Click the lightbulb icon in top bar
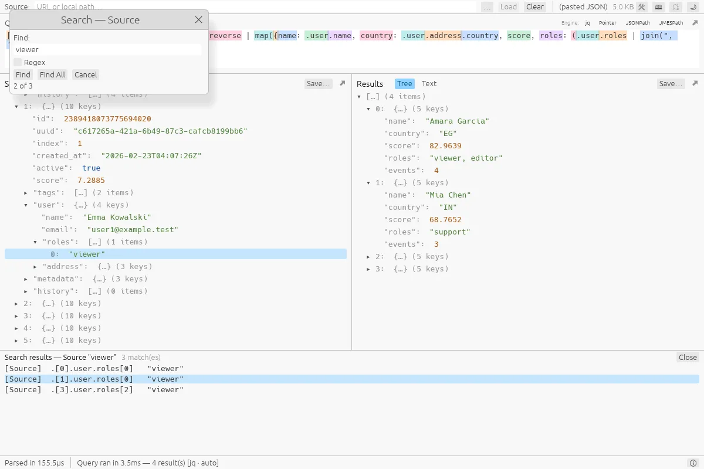This screenshot has width=704, height=469. point(675,7)
